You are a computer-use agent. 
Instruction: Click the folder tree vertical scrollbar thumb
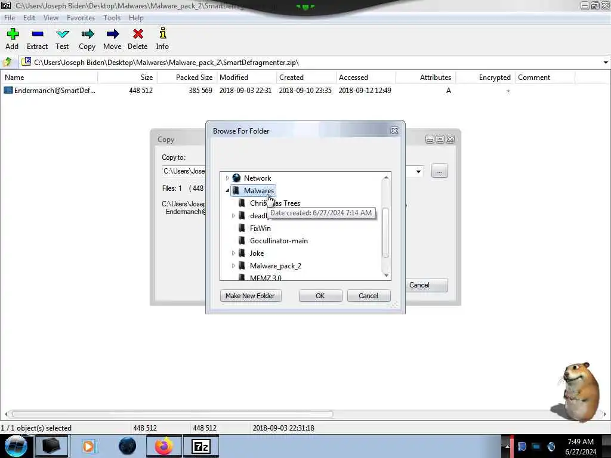tap(386, 233)
